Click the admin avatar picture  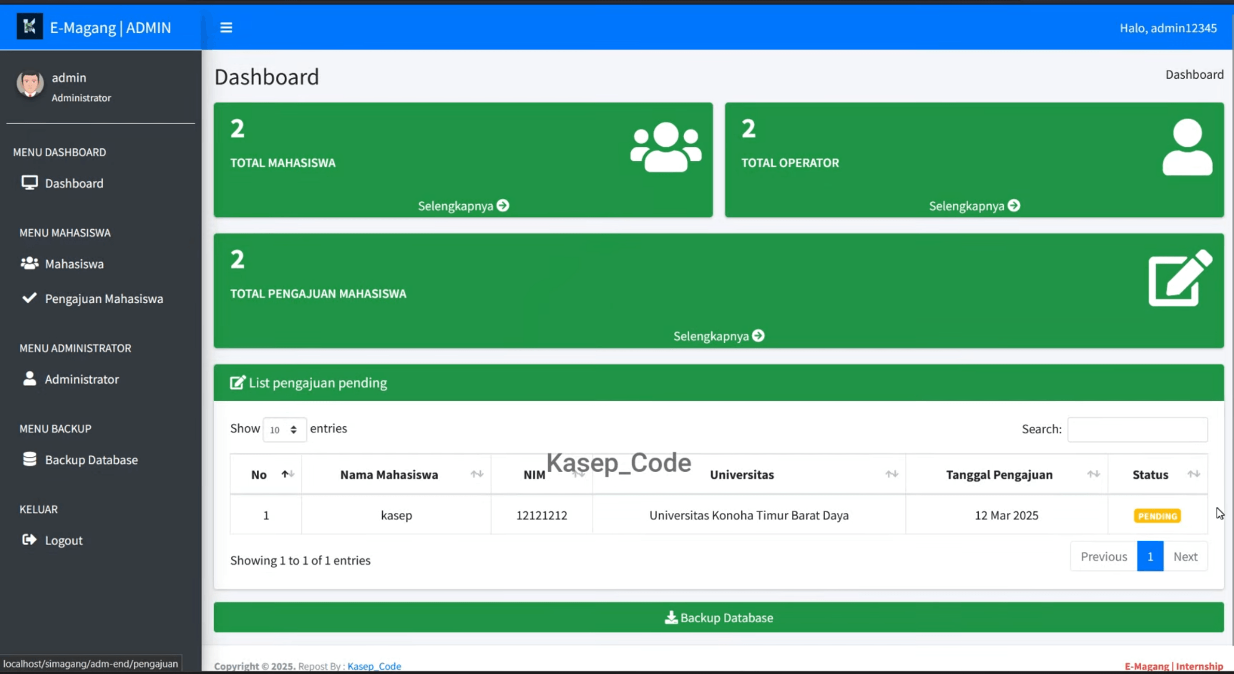click(x=30, y=84)
